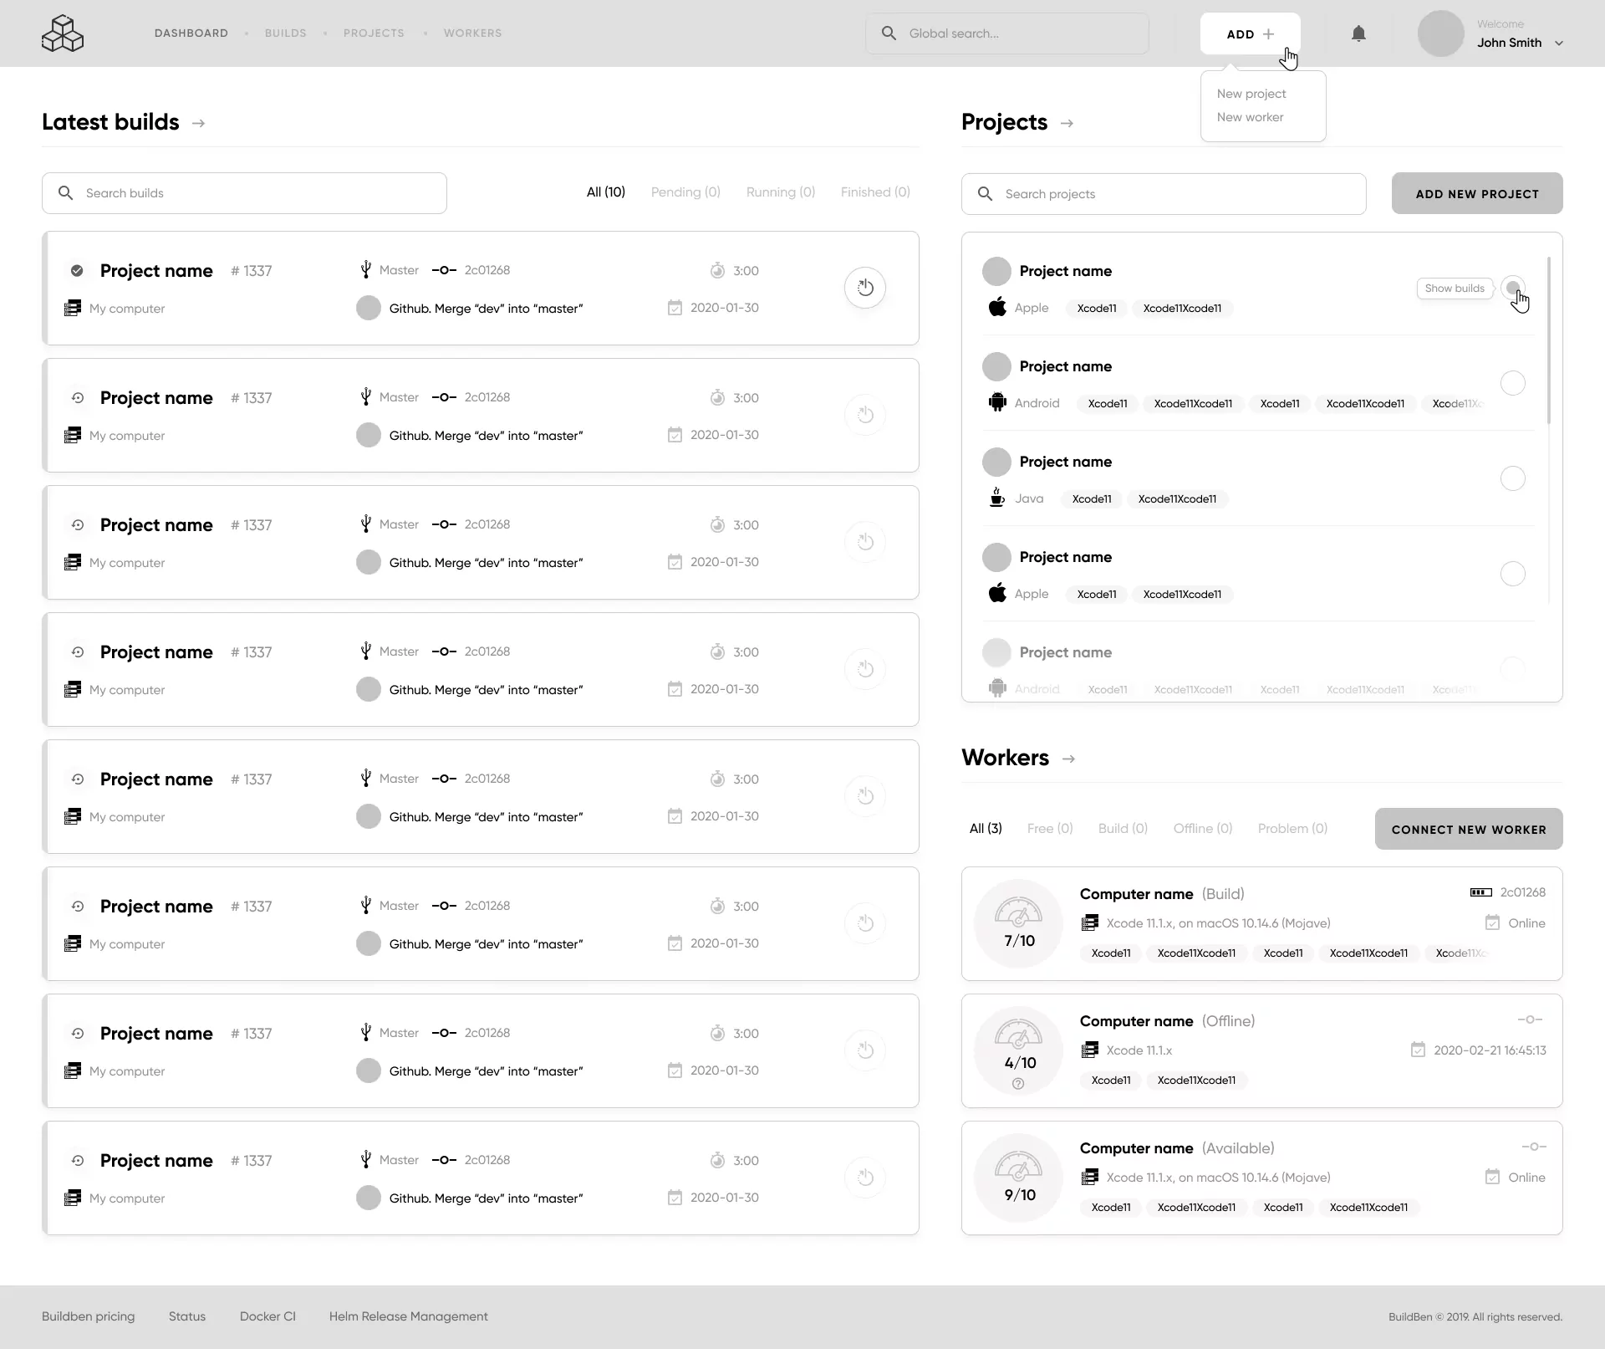Click the ADD NEW PROJECT button

tap(1476, 193)
